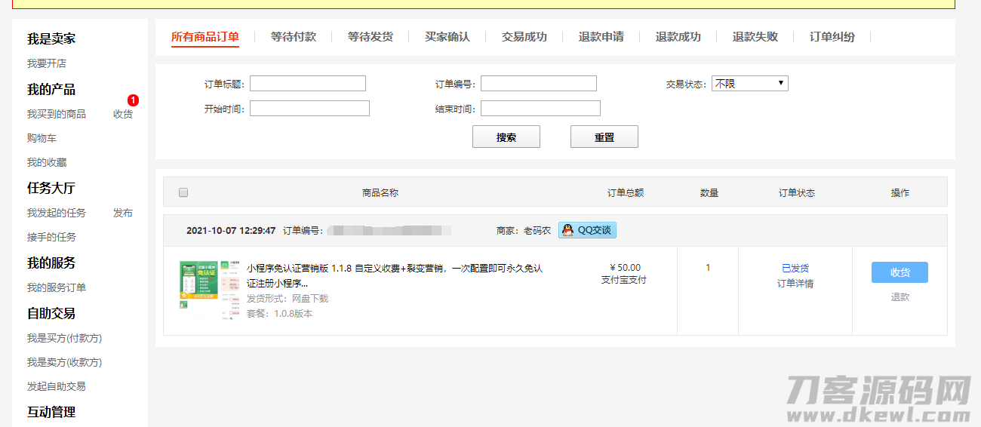Switch to the 等待付款 tab
This screenshot has height=427, width=981.
pyautogui.click(x=294, y=36)
